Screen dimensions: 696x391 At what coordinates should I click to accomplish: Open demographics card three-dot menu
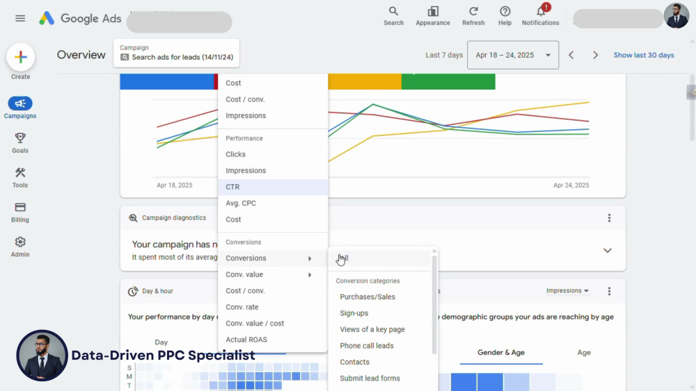pyautogui.click(x=609, y=291)
